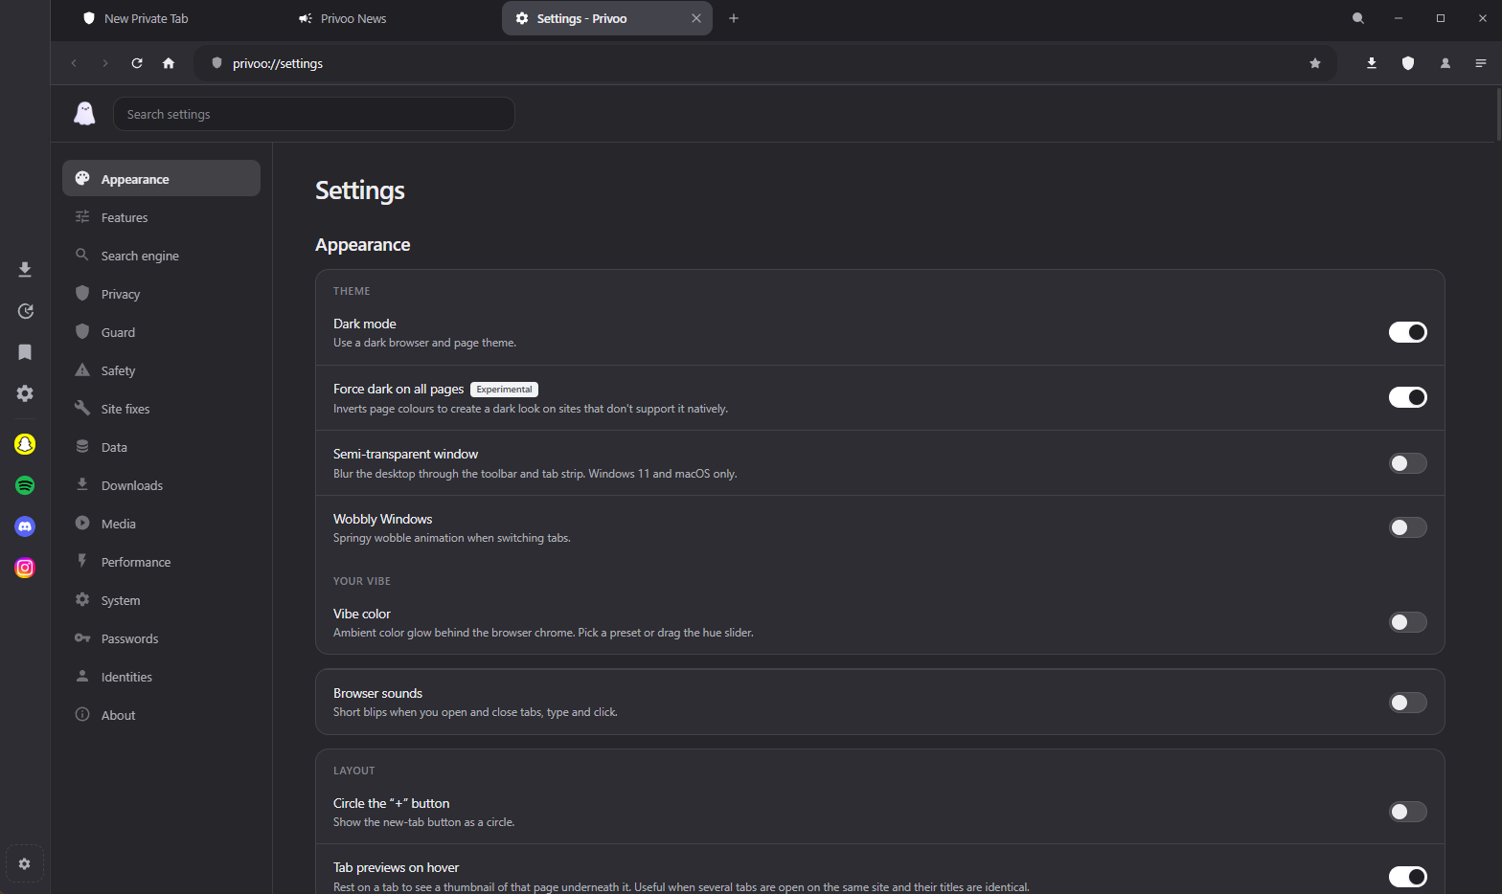Open Search engine settings section

coord(161,256)
